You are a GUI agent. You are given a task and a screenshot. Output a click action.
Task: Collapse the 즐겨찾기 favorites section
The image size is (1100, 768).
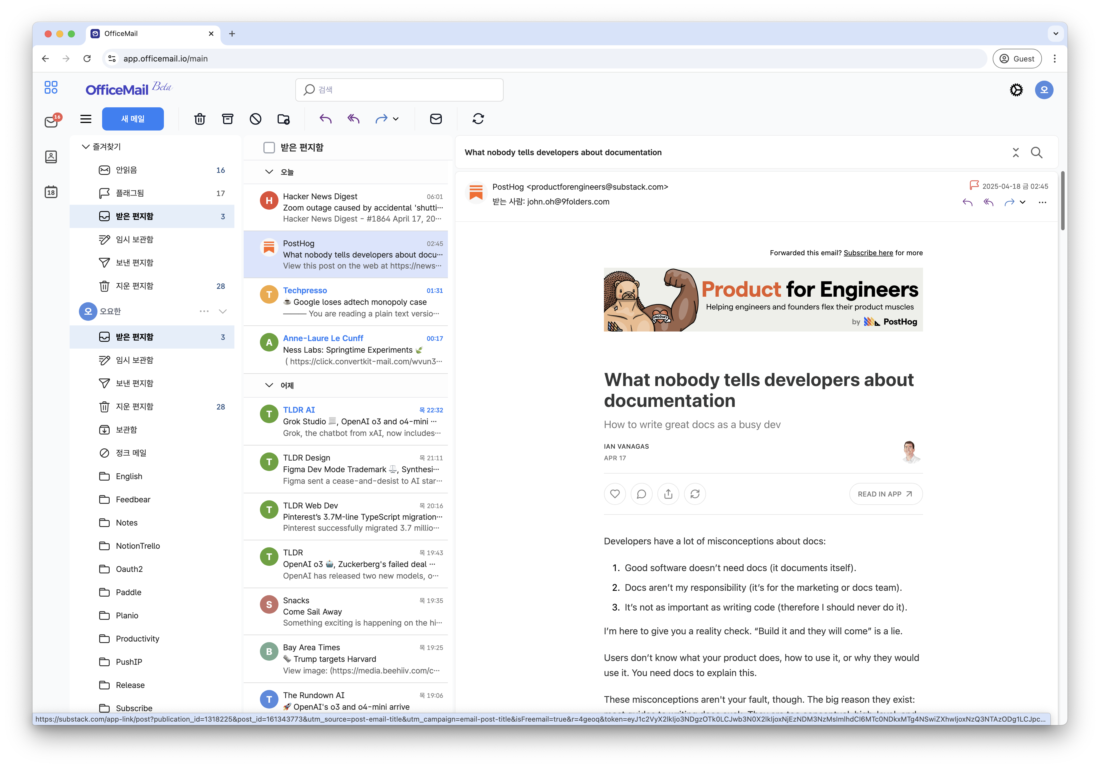86,146
